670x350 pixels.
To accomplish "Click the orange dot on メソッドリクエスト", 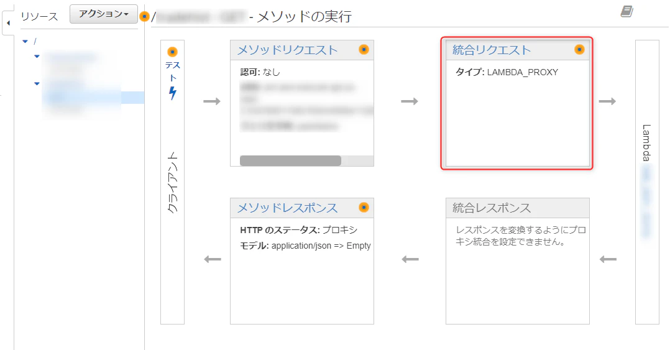I will 364,50.
